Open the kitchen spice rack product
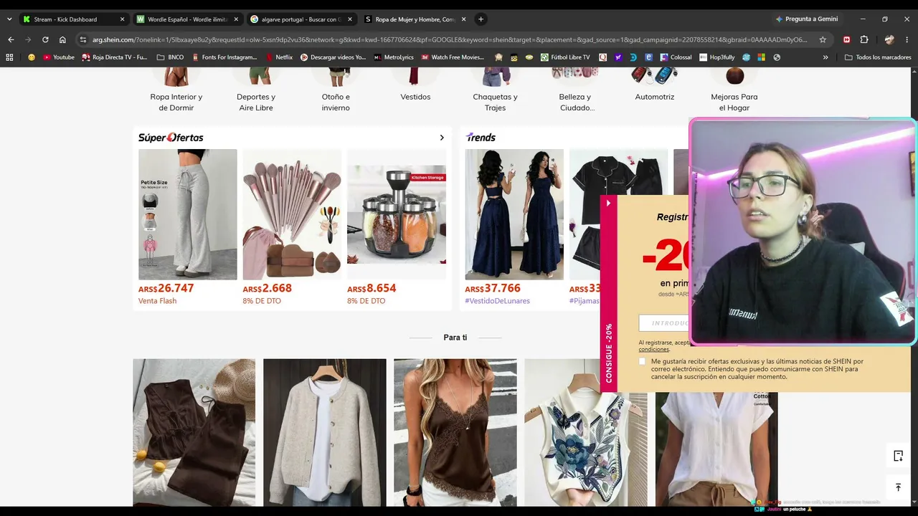The width and height of the screenshot is (918, 516). 397,214
